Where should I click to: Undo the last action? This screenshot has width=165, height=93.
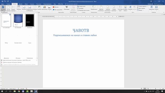(5, 1)
